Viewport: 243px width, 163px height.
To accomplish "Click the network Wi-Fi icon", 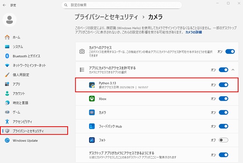I will click(x=7, y=66).
